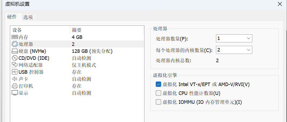Click the memory (内存) device icon
The width and height of the screenshot is (287, 122).
click(x=15, y=37)
